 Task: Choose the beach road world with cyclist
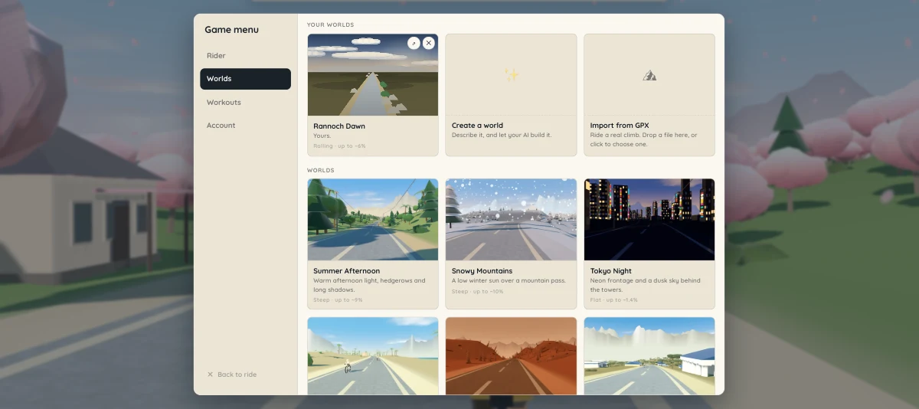373,356
